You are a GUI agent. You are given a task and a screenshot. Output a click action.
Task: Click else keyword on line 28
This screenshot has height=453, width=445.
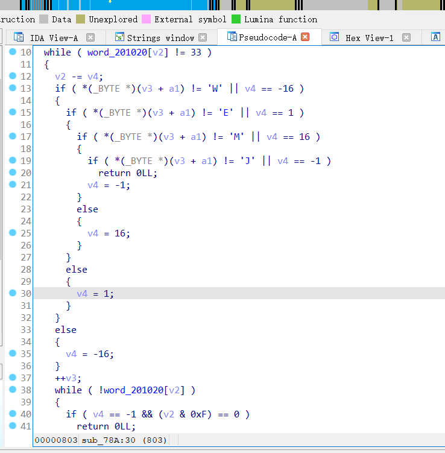pyautogui.click(x=77, y=270)
